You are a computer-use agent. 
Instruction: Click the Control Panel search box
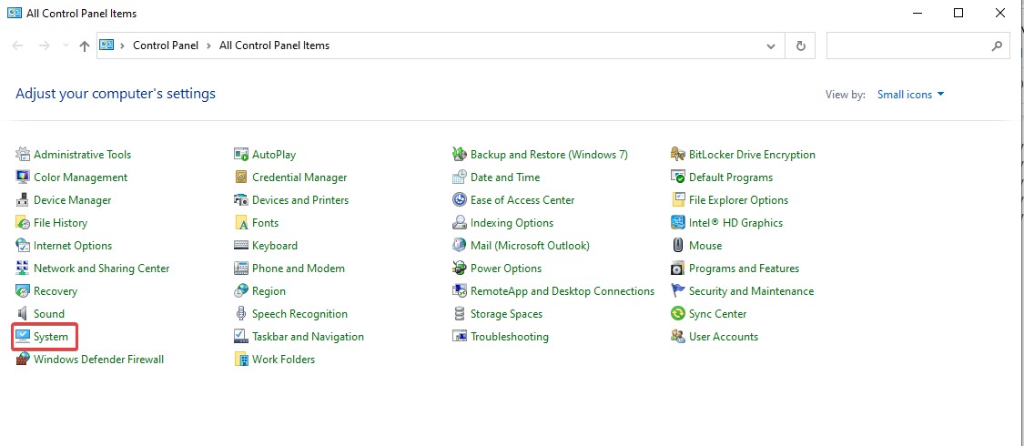tap(906, 46)
